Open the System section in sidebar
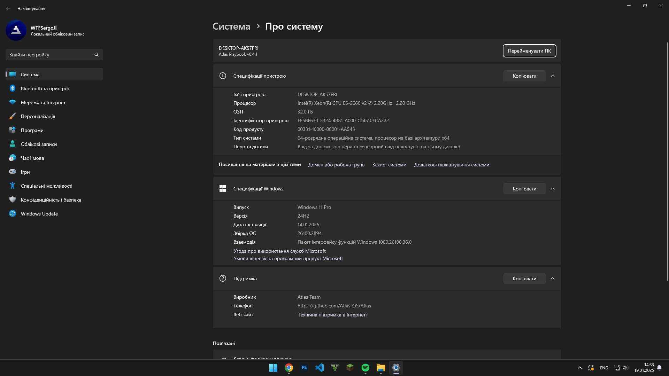Viewport: 669px width, 376px height. (54, 75)
